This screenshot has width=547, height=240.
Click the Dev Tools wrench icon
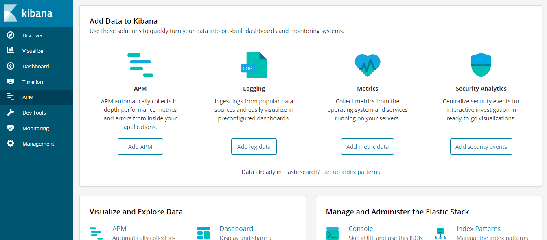11,113
